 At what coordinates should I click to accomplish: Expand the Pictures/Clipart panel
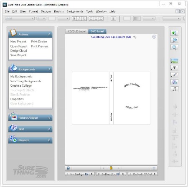tap(49, 118)
